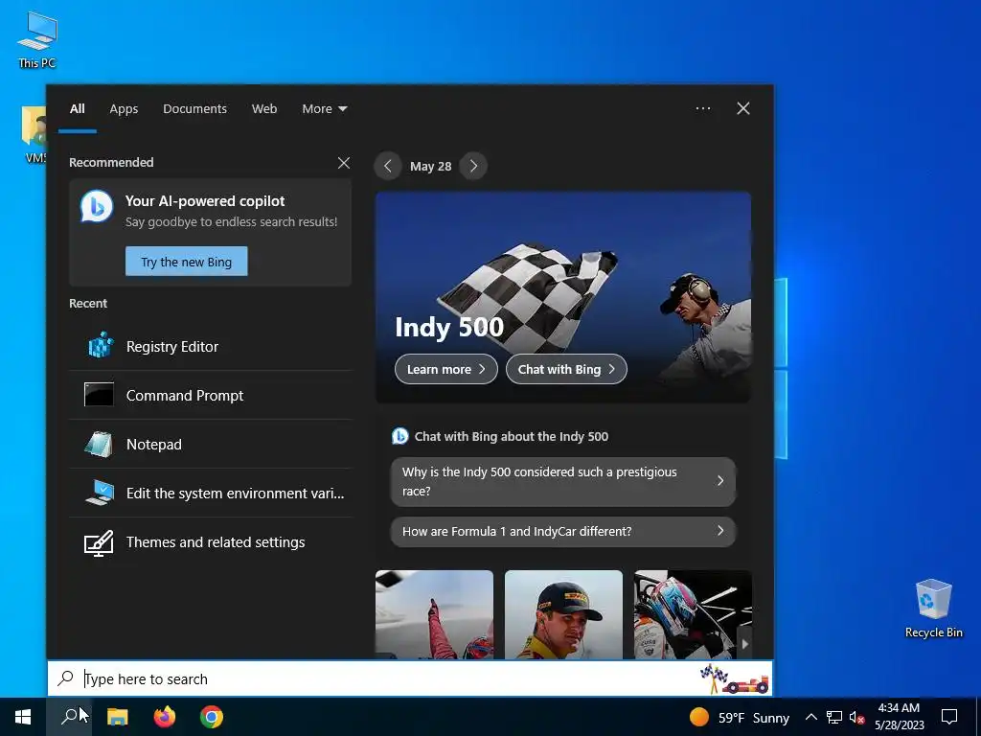Screen dimensions: 981x736
Task: Open the notification center icon
Action: coord(949,717)
